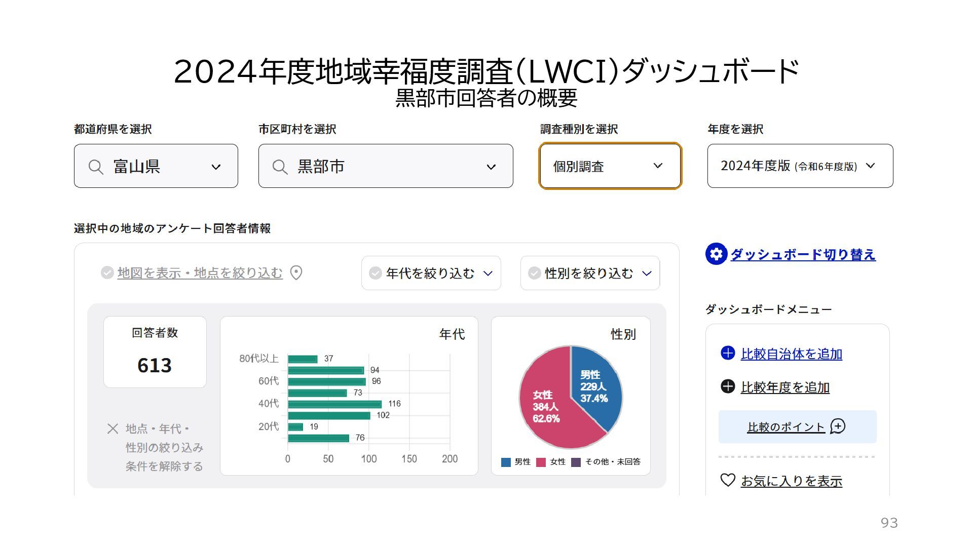Screen dimensions: 973x547
Task: Click the 黒部市 municipality search field
Action: coord(385,166)
